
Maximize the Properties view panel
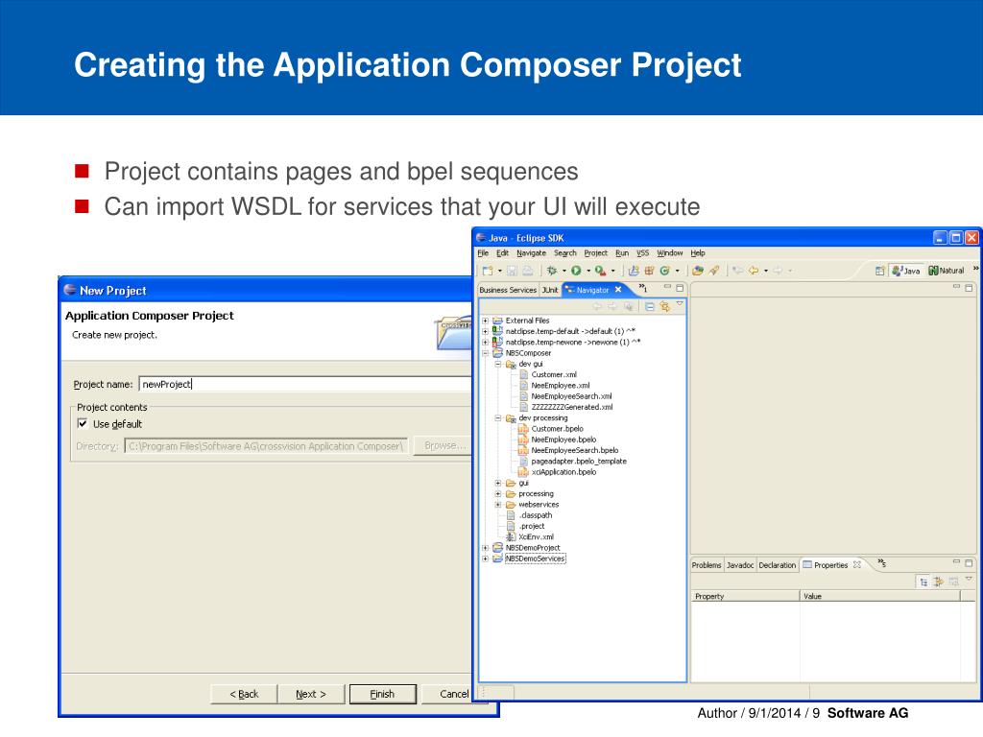point(969,562)
